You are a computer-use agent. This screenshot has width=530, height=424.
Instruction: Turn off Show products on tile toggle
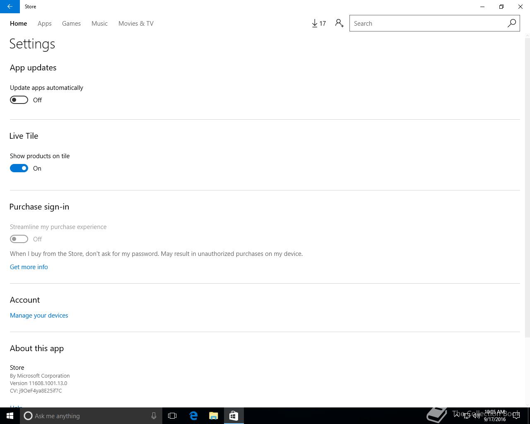point(19,168)
